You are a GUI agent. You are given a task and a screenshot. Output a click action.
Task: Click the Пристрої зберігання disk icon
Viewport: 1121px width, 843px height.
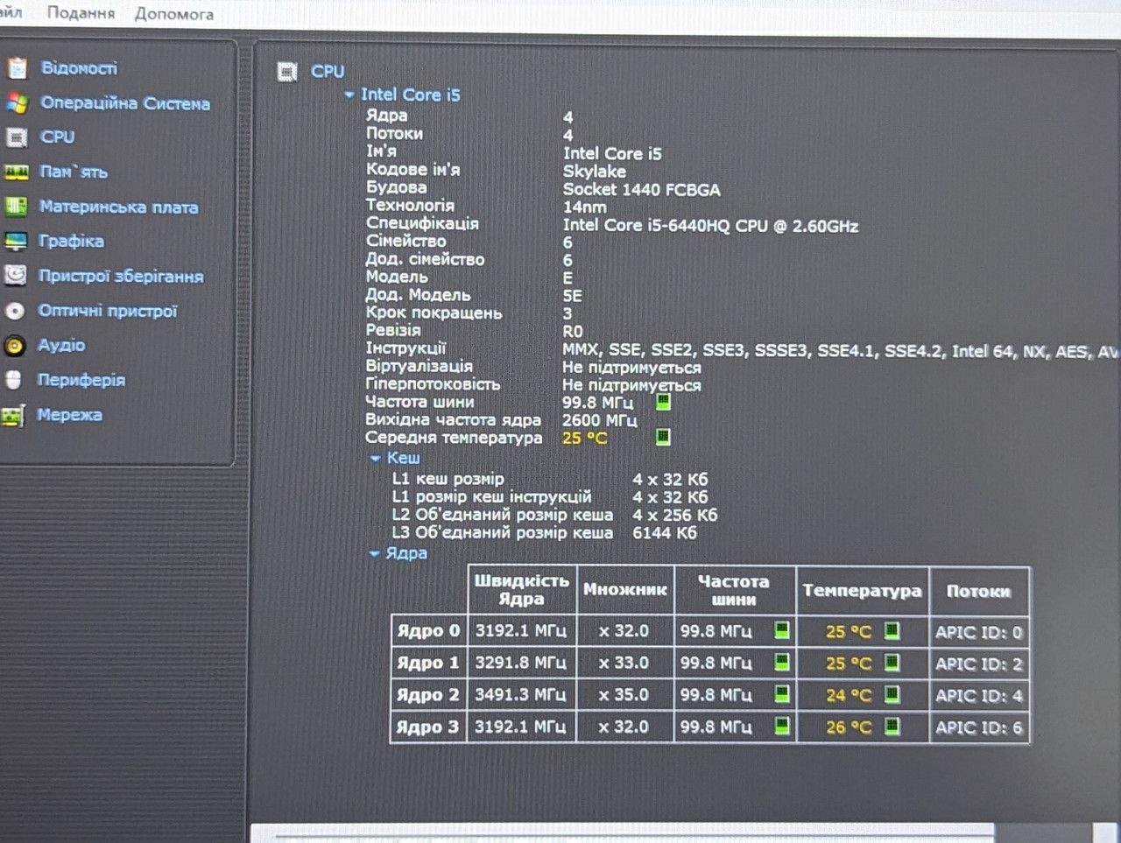tap(16, 276)
